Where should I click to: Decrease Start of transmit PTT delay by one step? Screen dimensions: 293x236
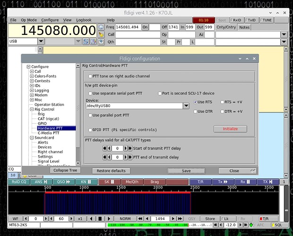coord(110,148)
